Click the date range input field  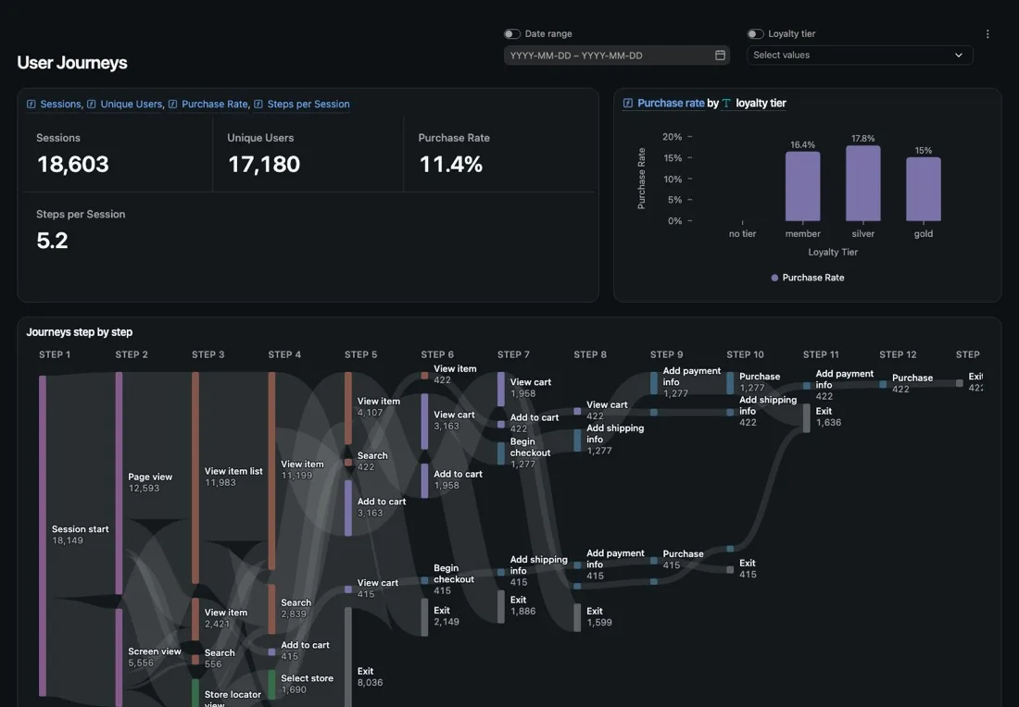(616, 56)
